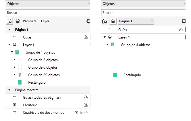Toggle print icon for Guías (todas las páginas)
The width and height of the screenshot is (191, 121).
pos(85,97)
